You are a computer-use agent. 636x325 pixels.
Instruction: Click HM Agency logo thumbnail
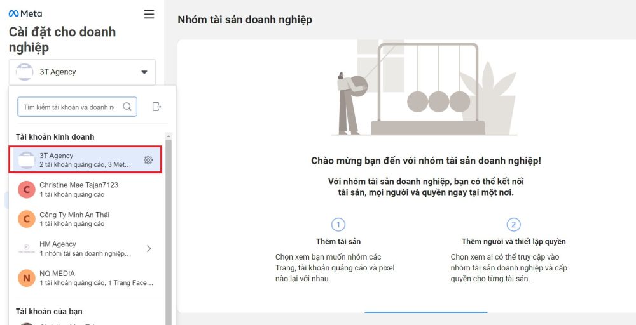click(27, 248)
